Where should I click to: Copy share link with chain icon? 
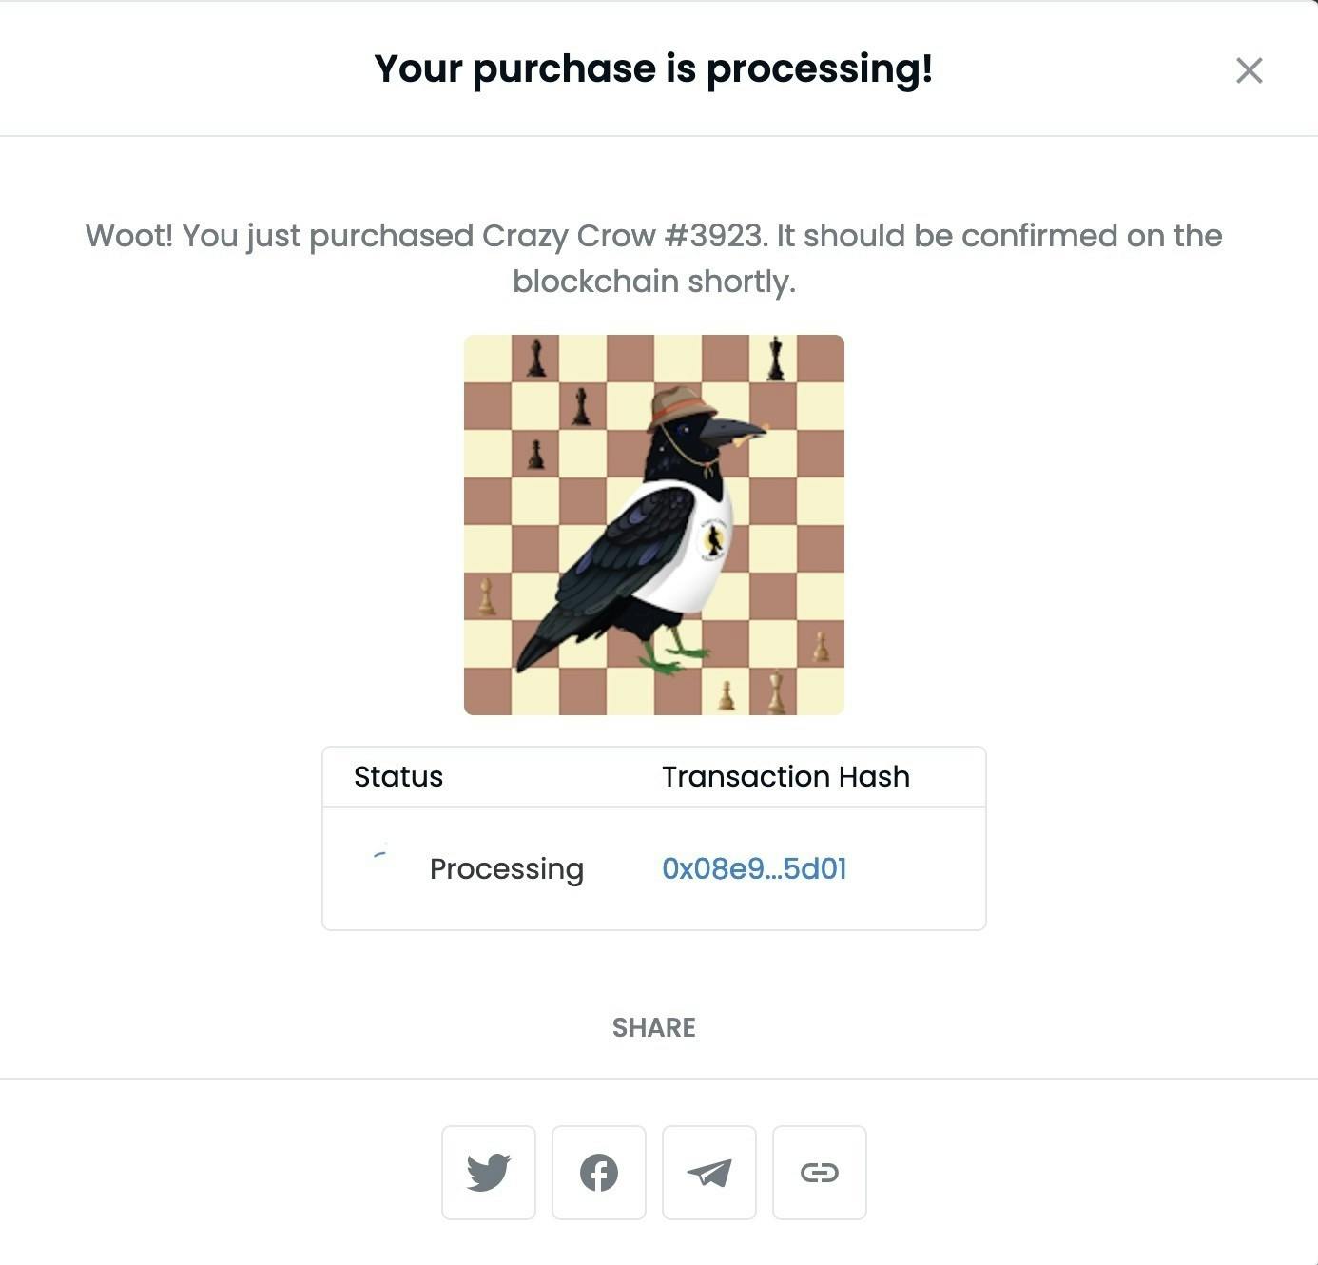(x=820, y=1172)
